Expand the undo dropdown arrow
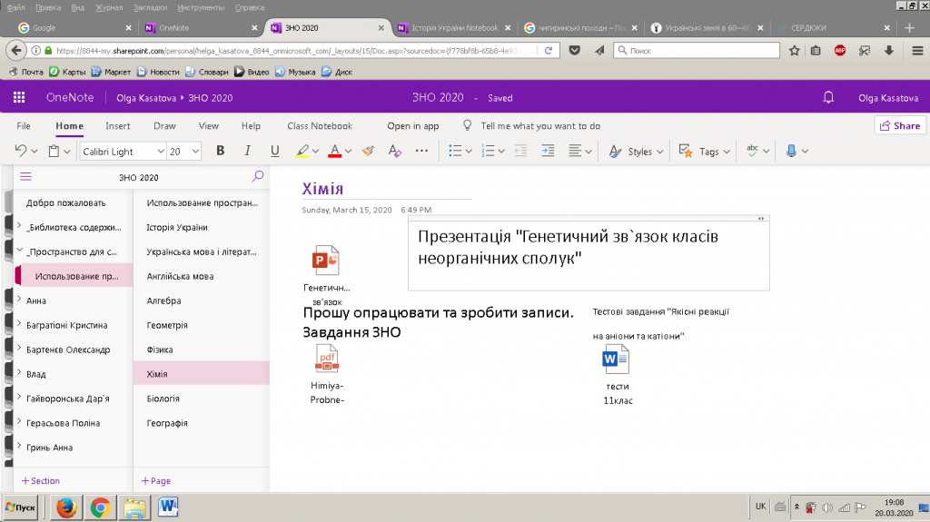This screenshot has height=522, width=930. (35, 152)
